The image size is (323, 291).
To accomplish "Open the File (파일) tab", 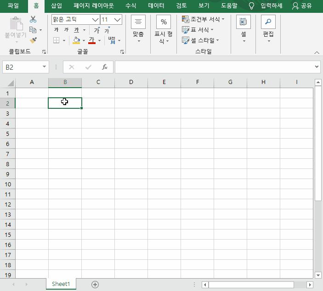I will (13, 6).
